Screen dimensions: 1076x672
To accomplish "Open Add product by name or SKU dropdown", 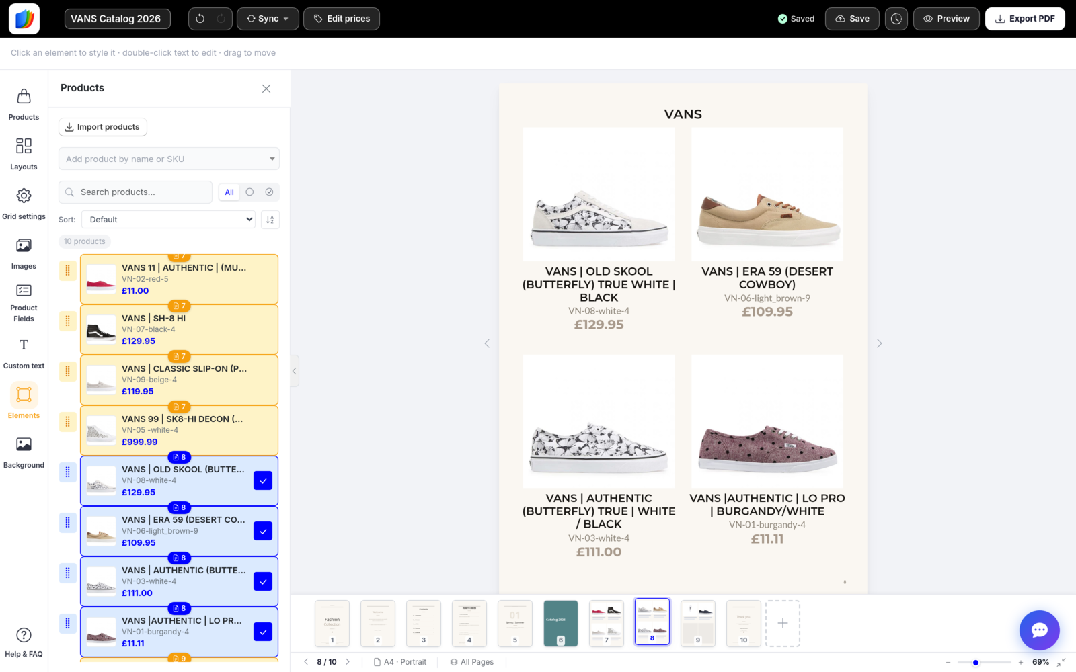I will click(169, 159).
